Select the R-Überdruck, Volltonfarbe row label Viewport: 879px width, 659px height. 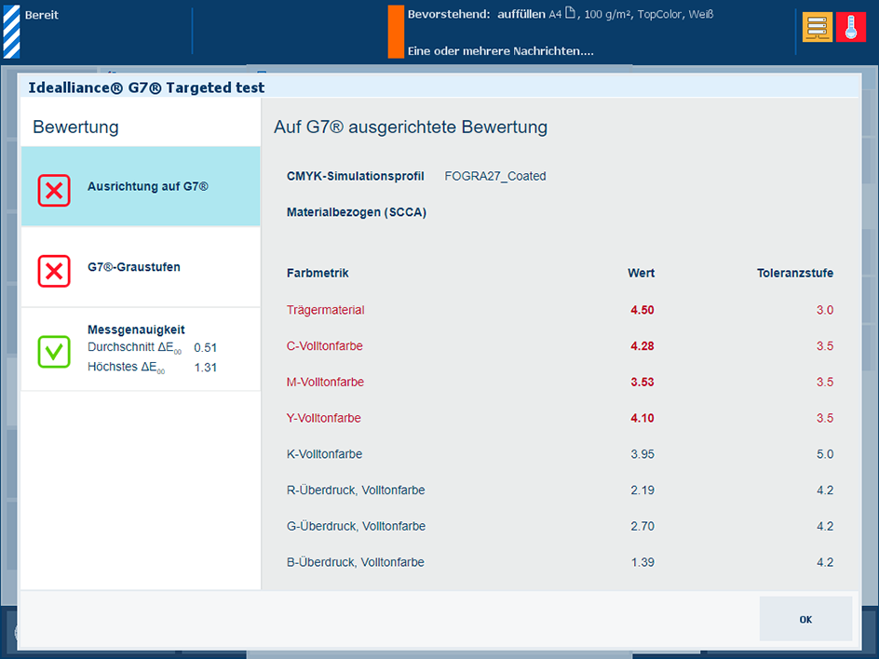[356, 490]
